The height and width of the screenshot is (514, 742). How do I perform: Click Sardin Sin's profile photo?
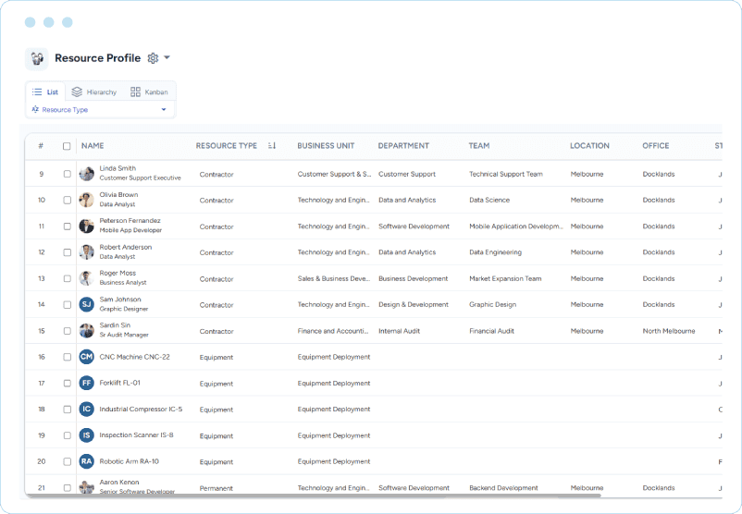point(86,331)
